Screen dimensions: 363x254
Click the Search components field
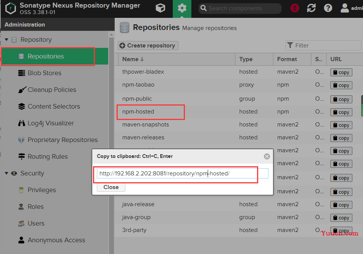click(240, 8)
